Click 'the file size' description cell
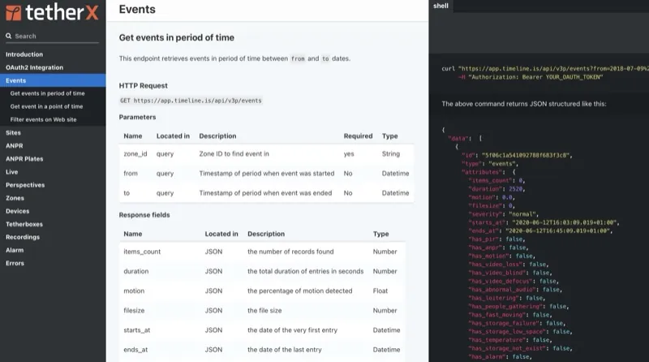Viewport: 649px width, 362px height. pos(264,311)
